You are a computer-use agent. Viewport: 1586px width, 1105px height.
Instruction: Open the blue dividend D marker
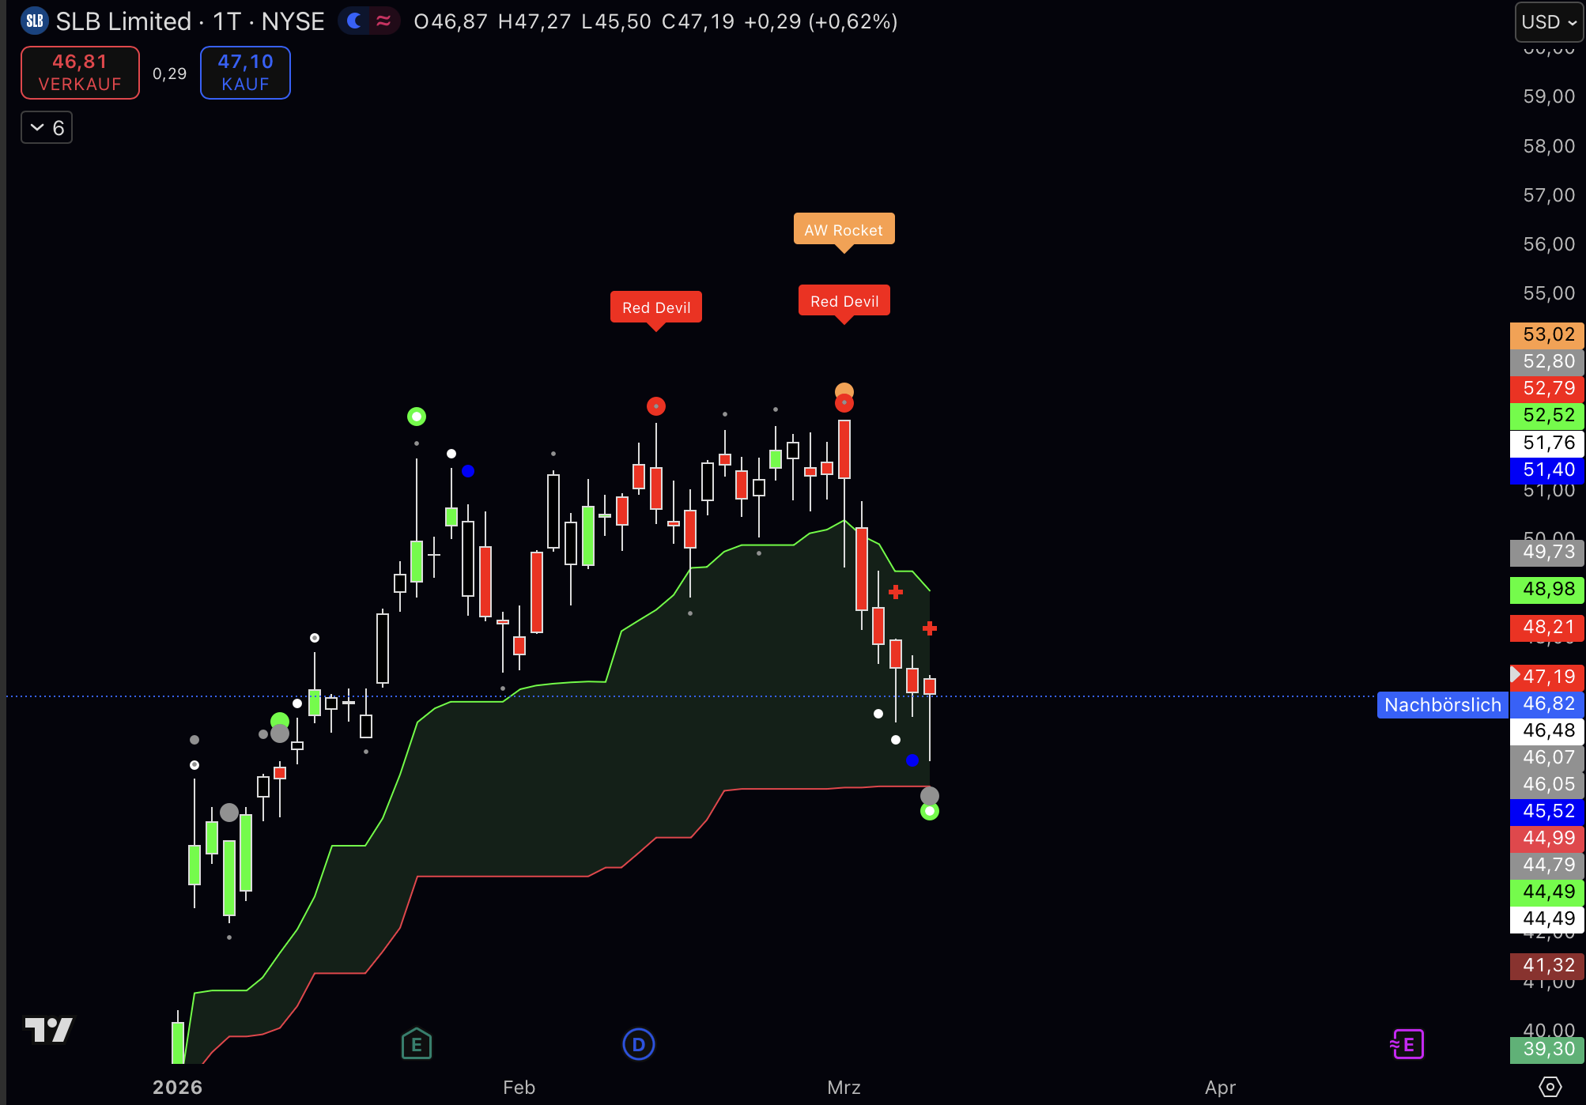[638, 1044]
